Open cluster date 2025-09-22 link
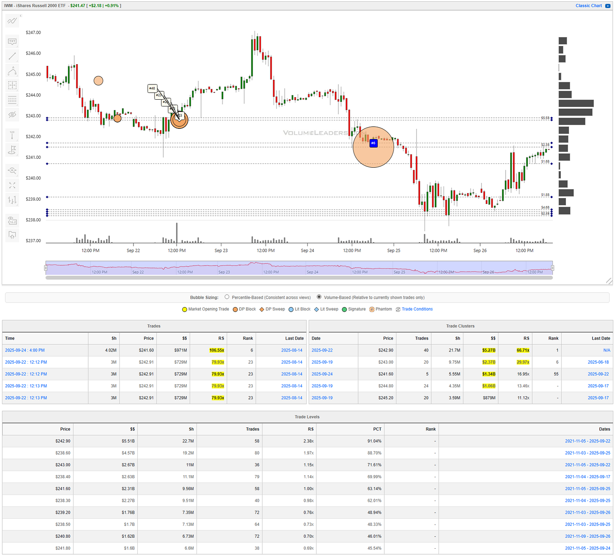The image size is (615, 555). click(x=322, y=350)
